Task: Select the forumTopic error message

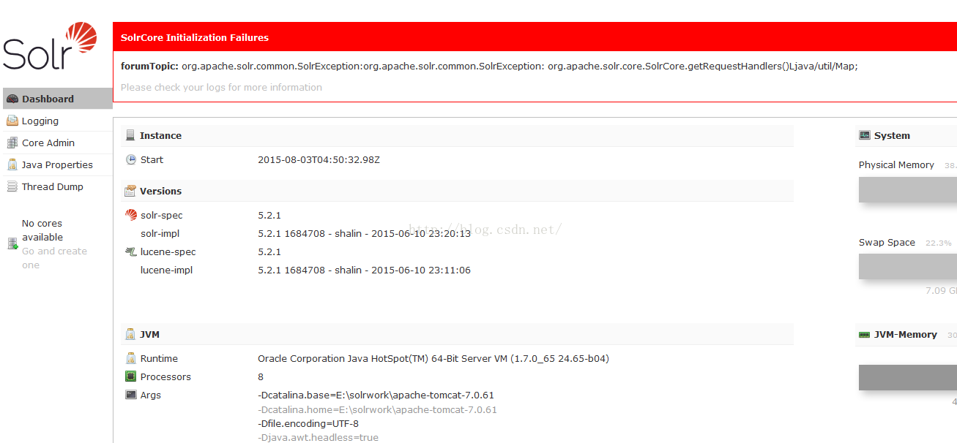Action: pos(489,66)
